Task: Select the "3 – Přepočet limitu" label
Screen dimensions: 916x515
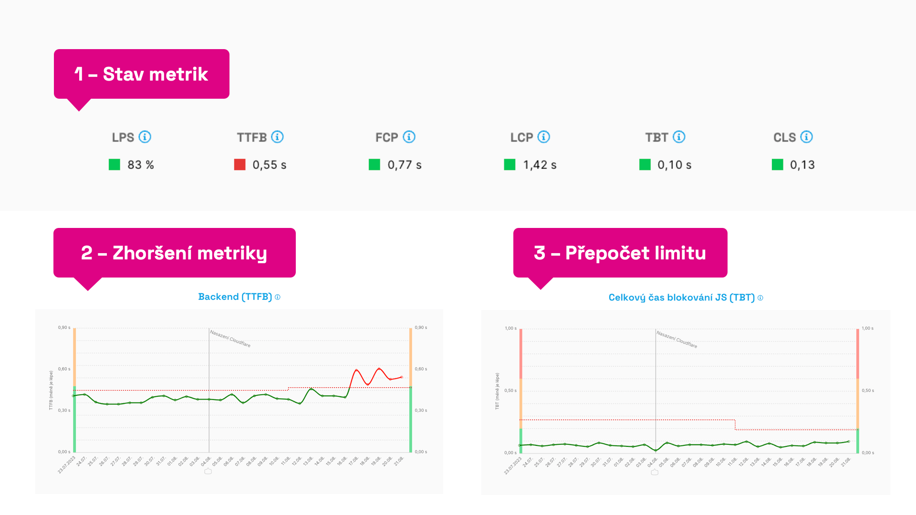Action: point(620,253)
